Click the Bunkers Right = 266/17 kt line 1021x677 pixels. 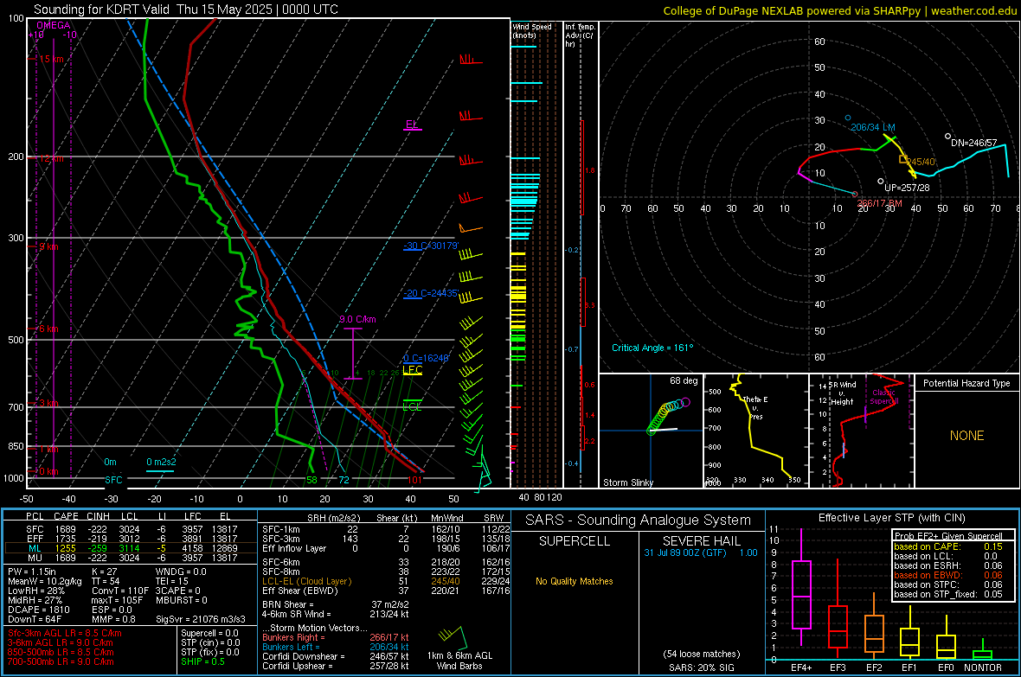click(336, 637)
